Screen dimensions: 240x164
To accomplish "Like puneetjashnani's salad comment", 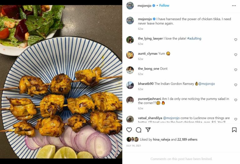I will point(236,100).
